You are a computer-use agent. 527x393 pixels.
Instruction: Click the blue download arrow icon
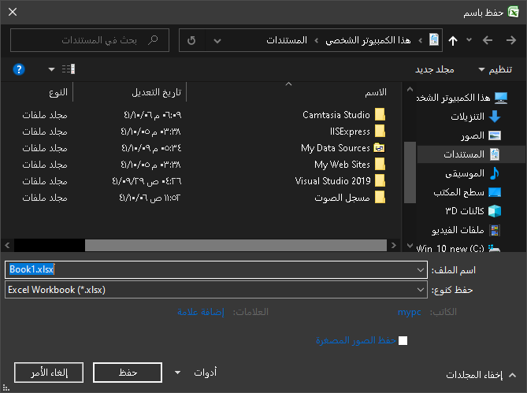click(x=495, y=117)
